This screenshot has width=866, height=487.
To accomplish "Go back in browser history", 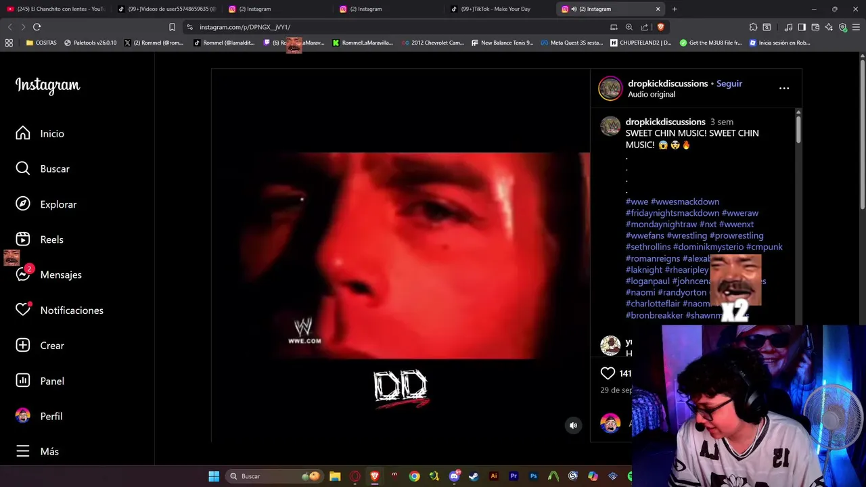I will [x=9, y=27].
